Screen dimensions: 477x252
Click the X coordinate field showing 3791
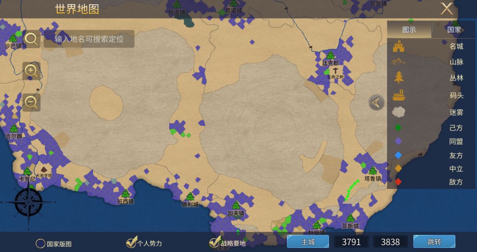coord(352,242)
